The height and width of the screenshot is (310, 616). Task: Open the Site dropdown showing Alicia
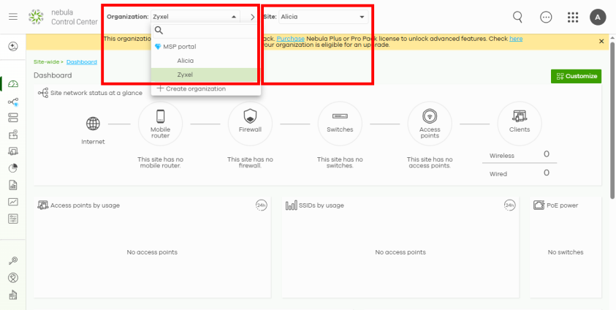pyautogui.click(x=323, y=17)
